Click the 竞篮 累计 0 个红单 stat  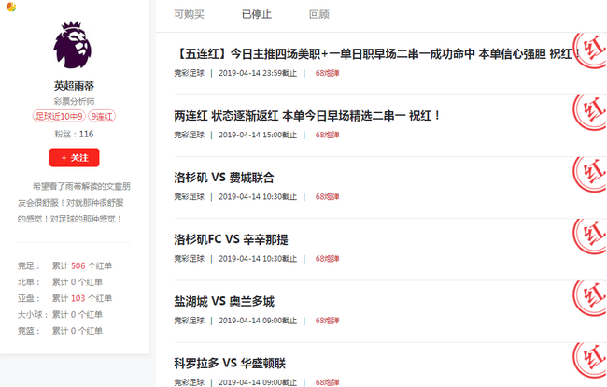point(60,331)
